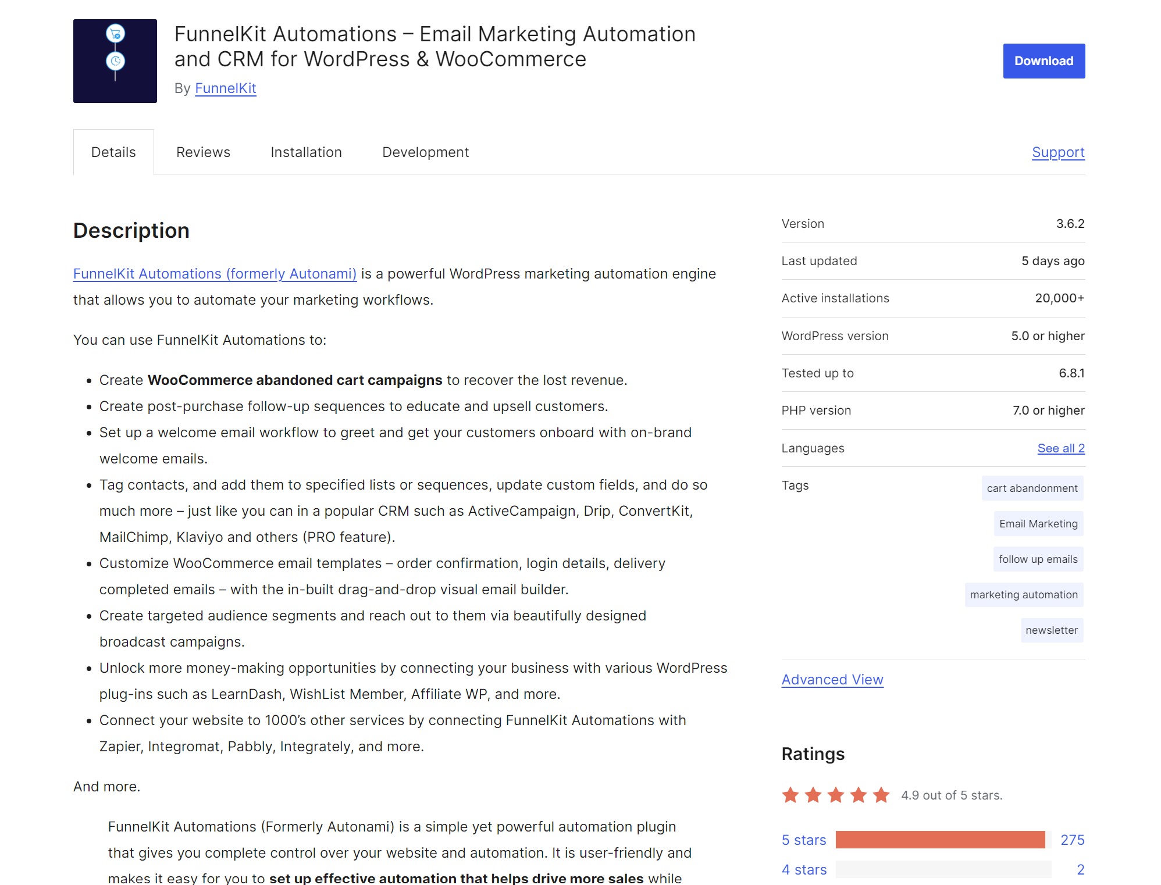Viewport: 1161px width, 885px height.
Task: Click the plugin title heading
Action: [435, 47]
